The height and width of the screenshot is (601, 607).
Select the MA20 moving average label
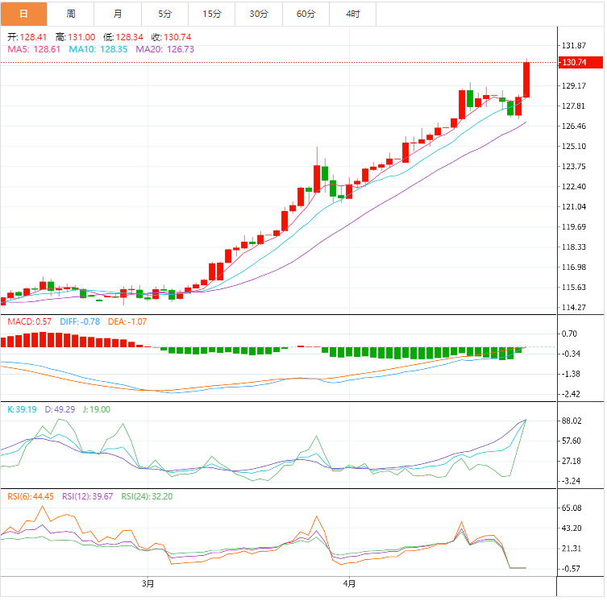(x=164, y=49)
